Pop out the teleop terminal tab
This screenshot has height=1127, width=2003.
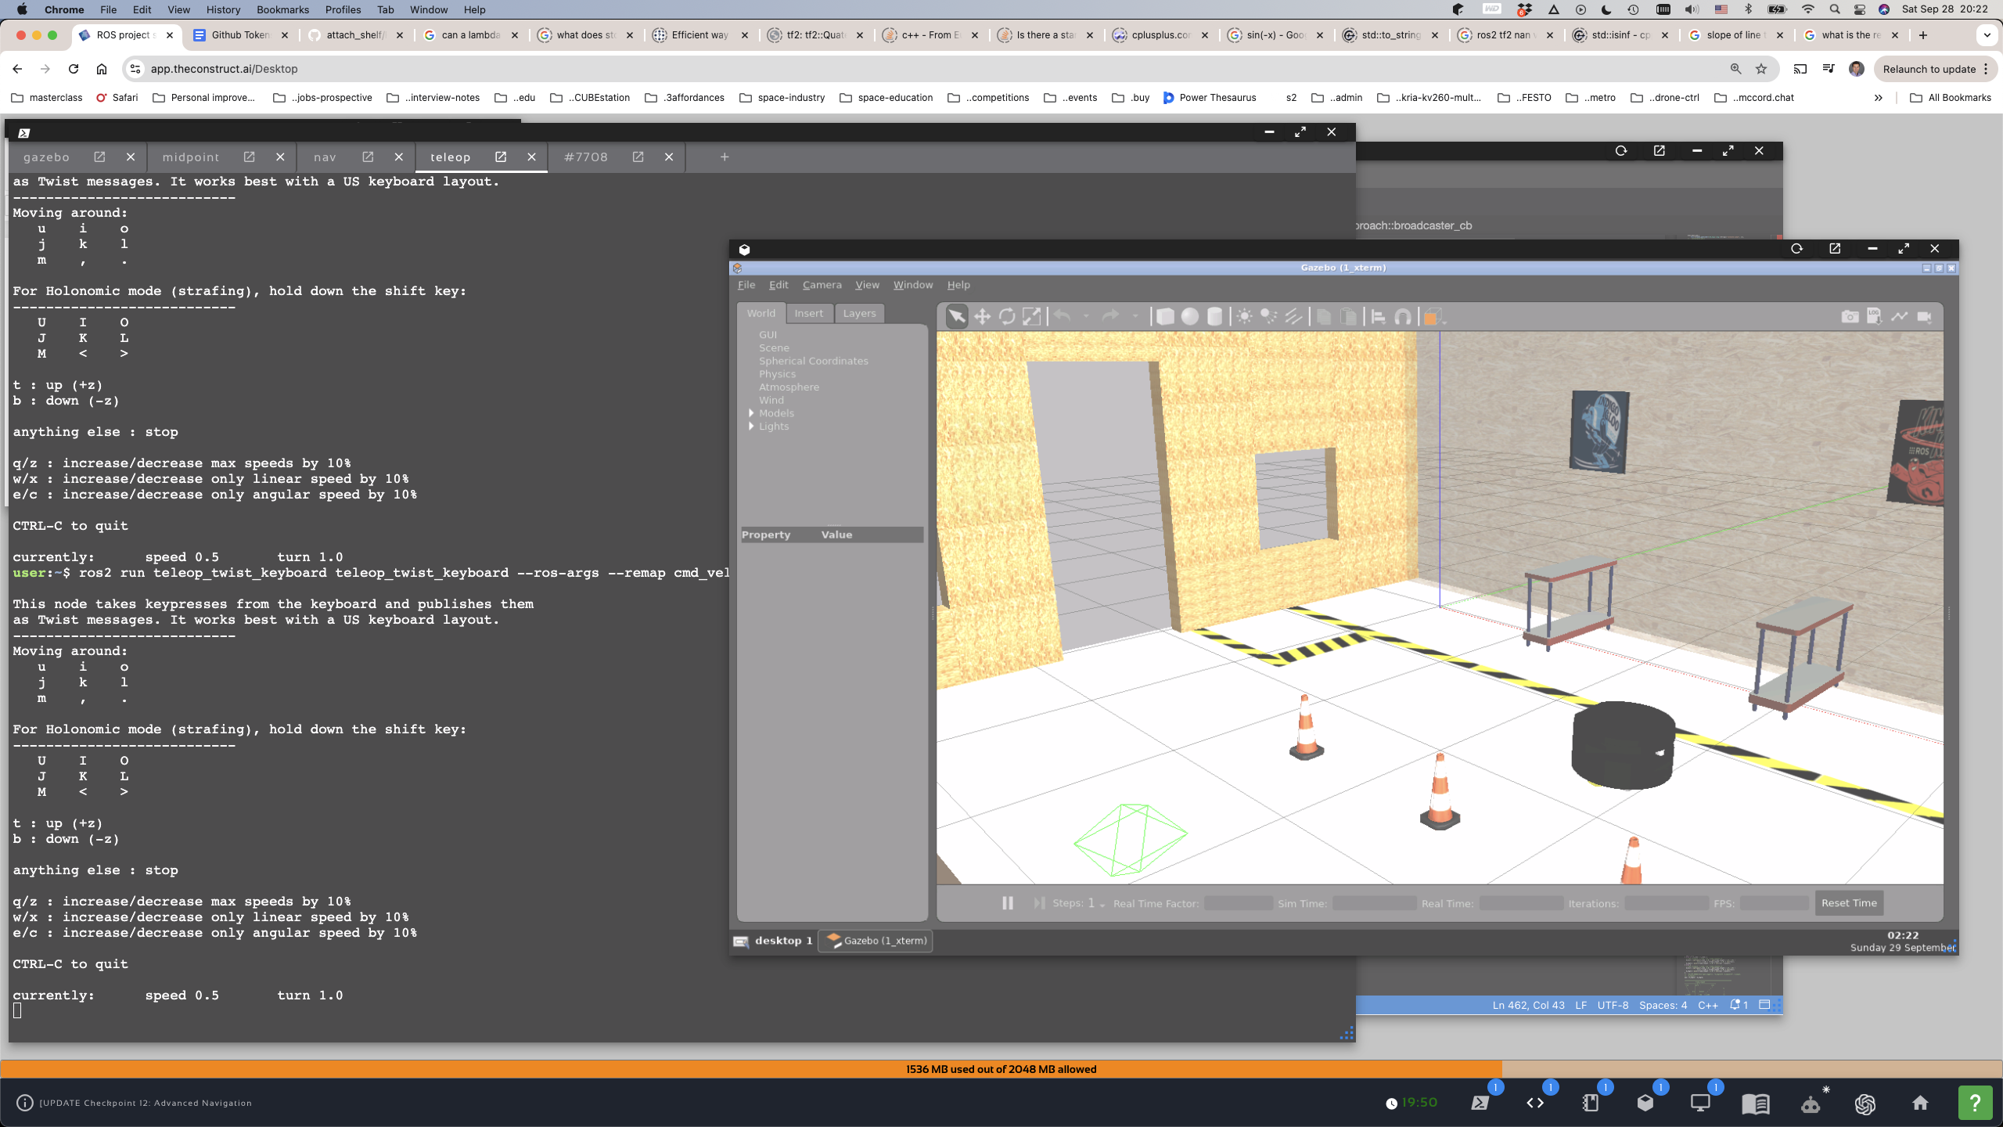(501, 157)
